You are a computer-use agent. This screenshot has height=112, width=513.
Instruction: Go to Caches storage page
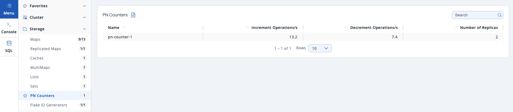(37, 58)
